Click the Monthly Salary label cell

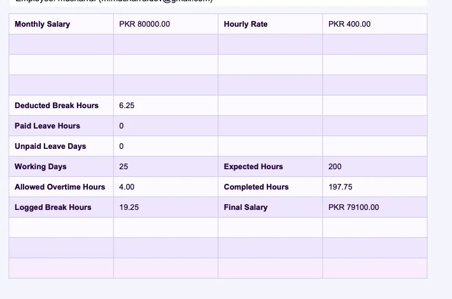pos(42,24)
